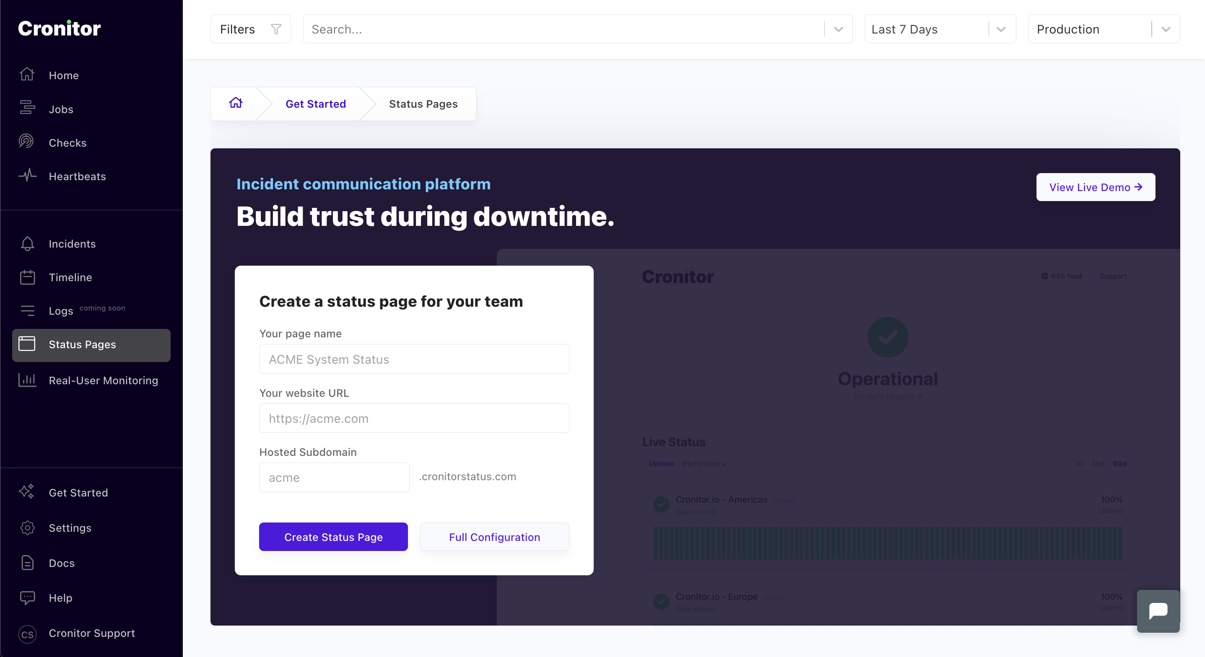The height and width of the screenshot is (657, 1205).
Task: Expand the Production environment dropdown
Action: coord(1165,29)
